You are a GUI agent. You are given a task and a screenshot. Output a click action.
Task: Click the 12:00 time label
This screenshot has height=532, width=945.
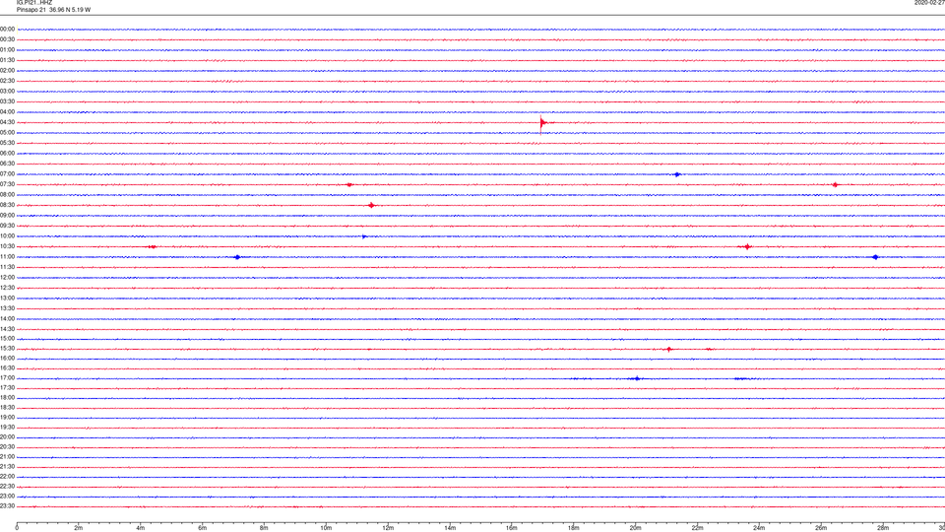click(x=7, y=278)
